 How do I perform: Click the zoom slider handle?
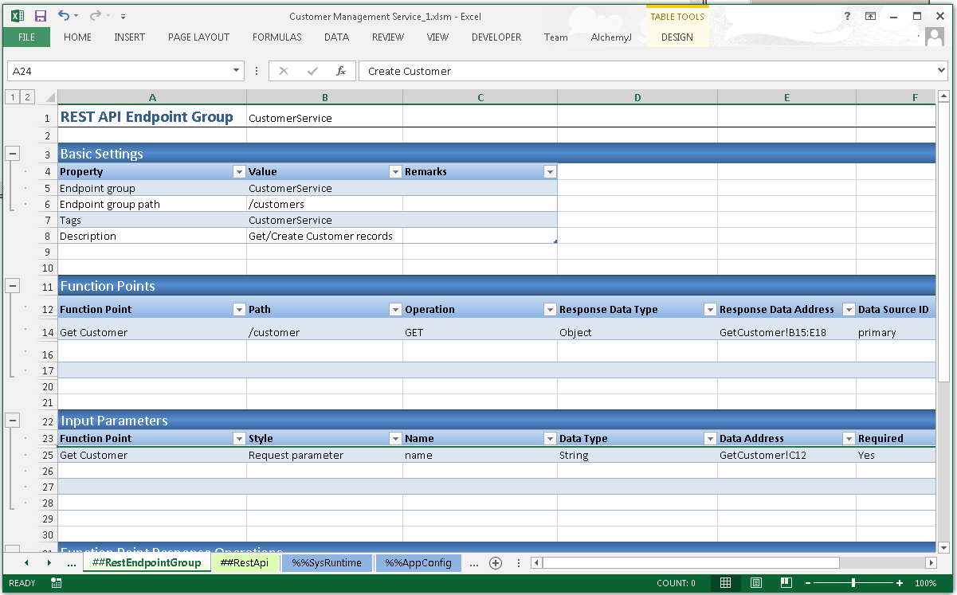(x=853, y=583)
